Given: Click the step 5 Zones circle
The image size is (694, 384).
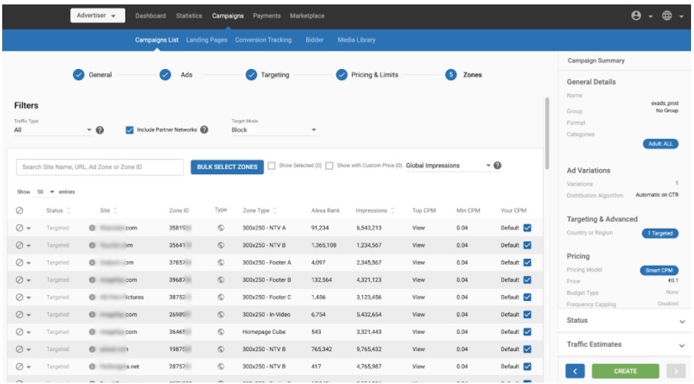Looking at the screenshot, I should tap(450, 75).
